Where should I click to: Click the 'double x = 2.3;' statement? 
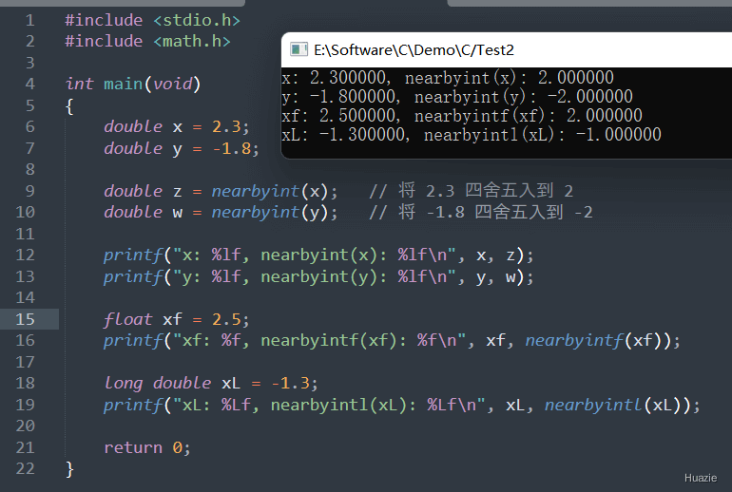(x=177, y=127)
